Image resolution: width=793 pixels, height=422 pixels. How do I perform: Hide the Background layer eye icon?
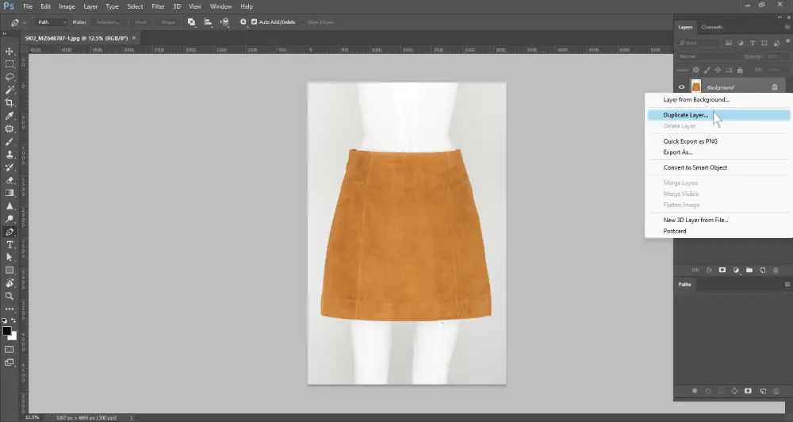coord(681,87)
